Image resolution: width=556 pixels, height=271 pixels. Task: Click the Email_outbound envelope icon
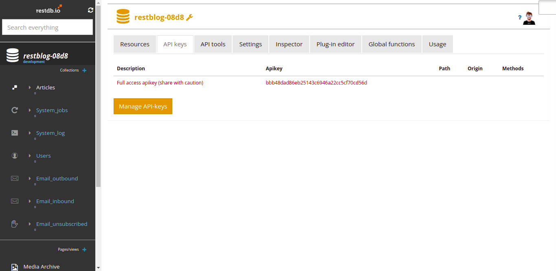point(15,178)
